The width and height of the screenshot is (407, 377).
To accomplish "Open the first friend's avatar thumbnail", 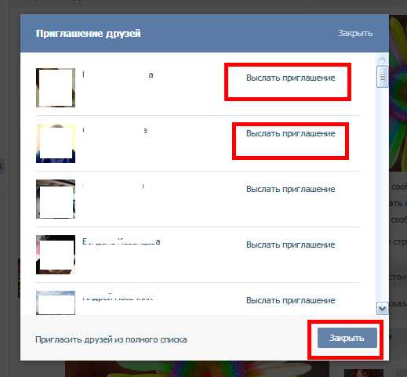I will coord(56,88).
